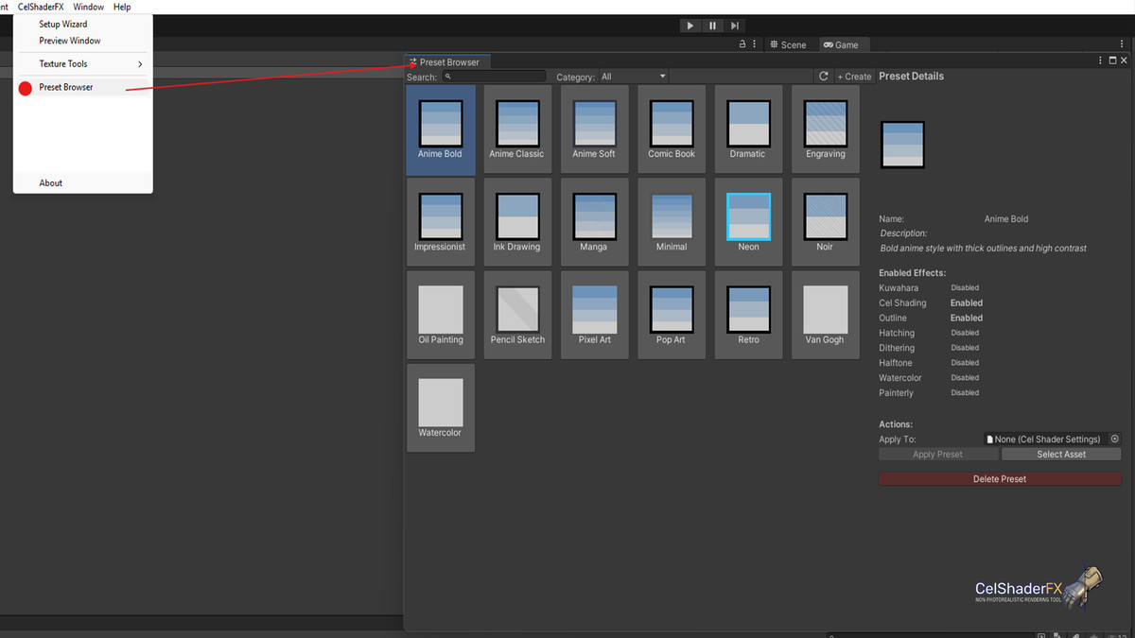
Task: Click the 'Bold anime style' description text
Action: pyautogui.click(x=984, y=249)
